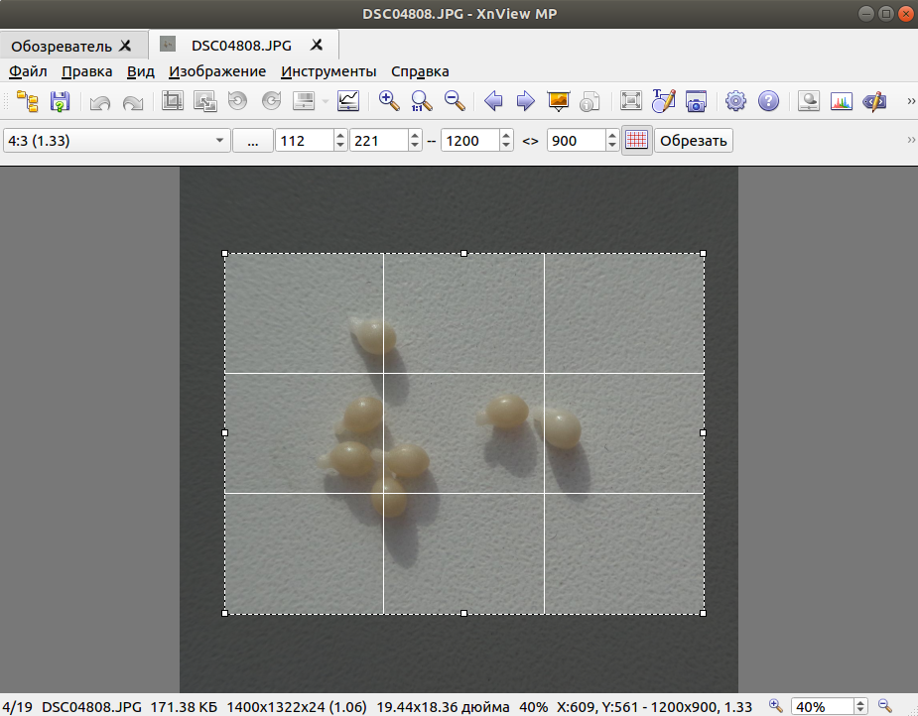Viewport: 918px width, 716px height.
Task: Open the histogram toolbar icon
Action: 842,101
